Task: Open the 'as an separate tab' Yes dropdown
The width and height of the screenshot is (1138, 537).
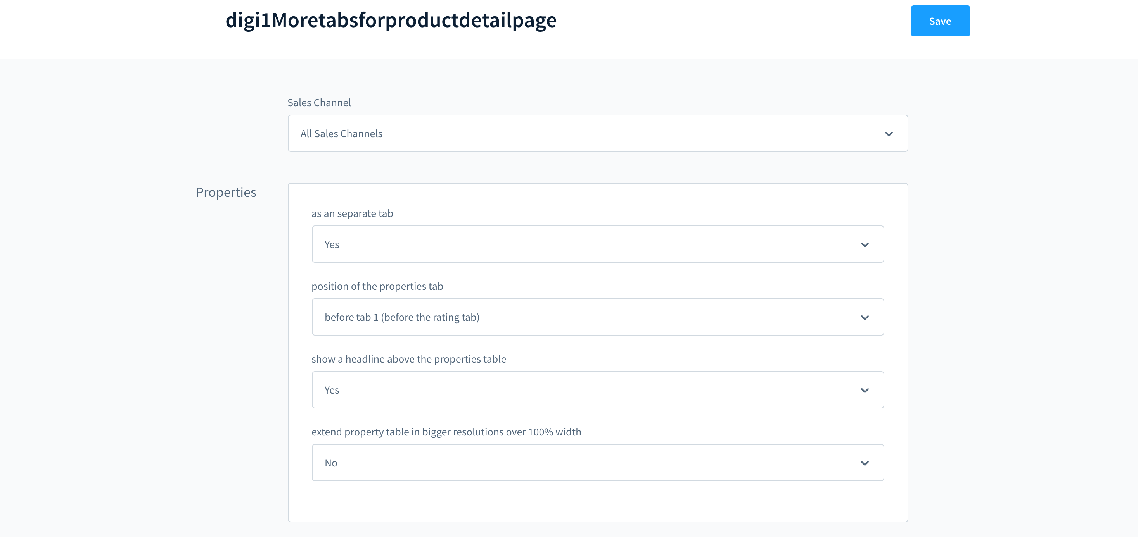Action: click(574, 244)
